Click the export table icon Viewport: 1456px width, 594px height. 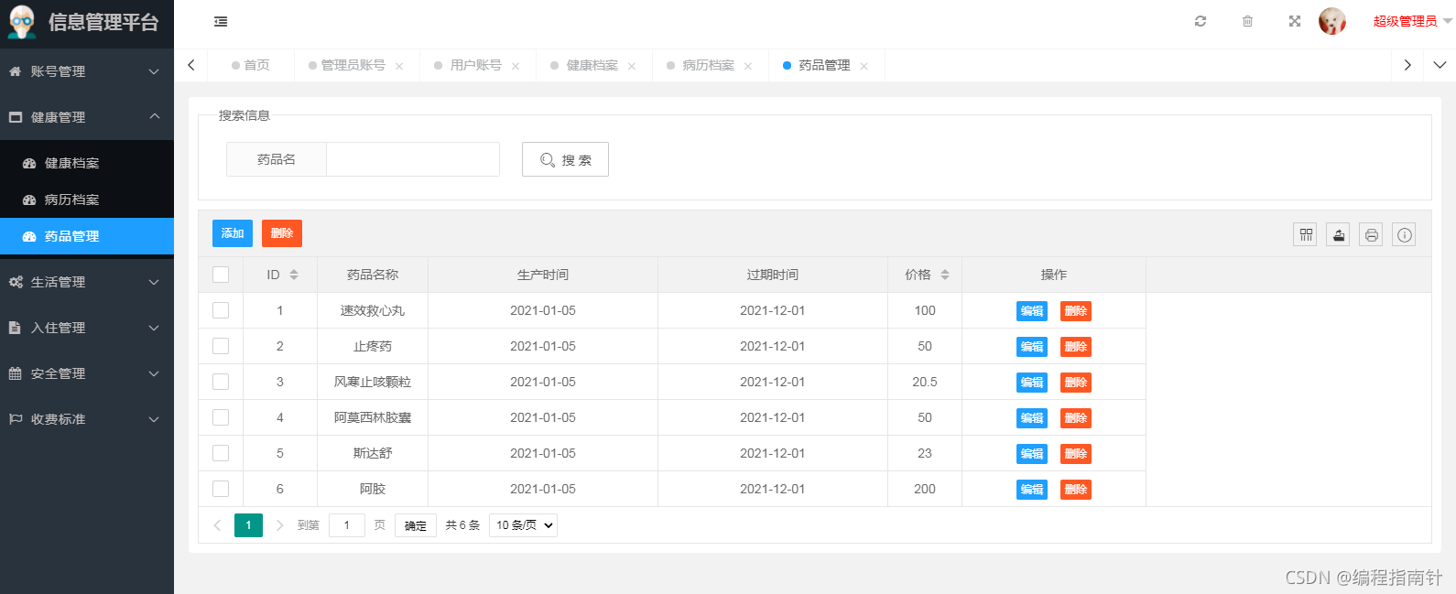1339,235
